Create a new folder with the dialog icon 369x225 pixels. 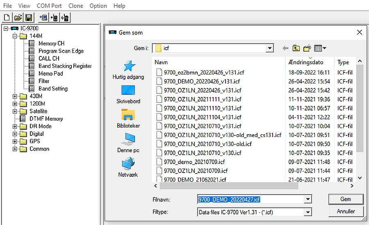307,48
